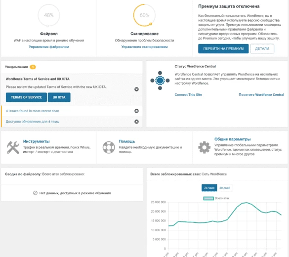The height and width of the screenshot is (257, 289).
Task: Open the 4 issues found in most recent scan link
Action: [33, 111]
